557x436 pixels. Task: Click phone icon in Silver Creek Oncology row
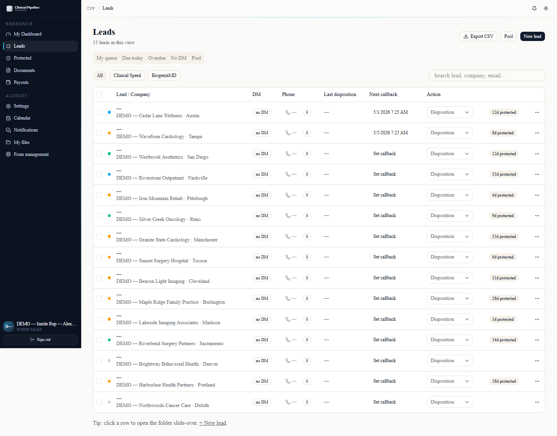[288, 215]
